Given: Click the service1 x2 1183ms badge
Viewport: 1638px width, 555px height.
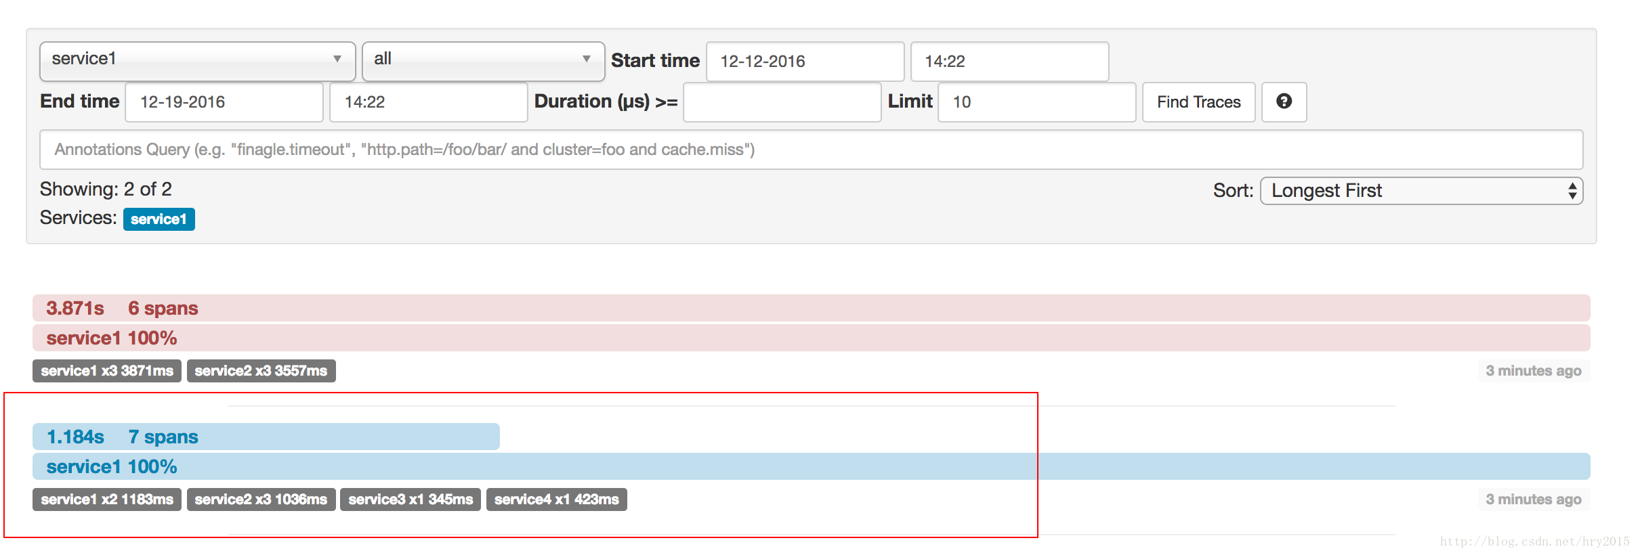Looking at the screenshot, I should tap(107, 500).
